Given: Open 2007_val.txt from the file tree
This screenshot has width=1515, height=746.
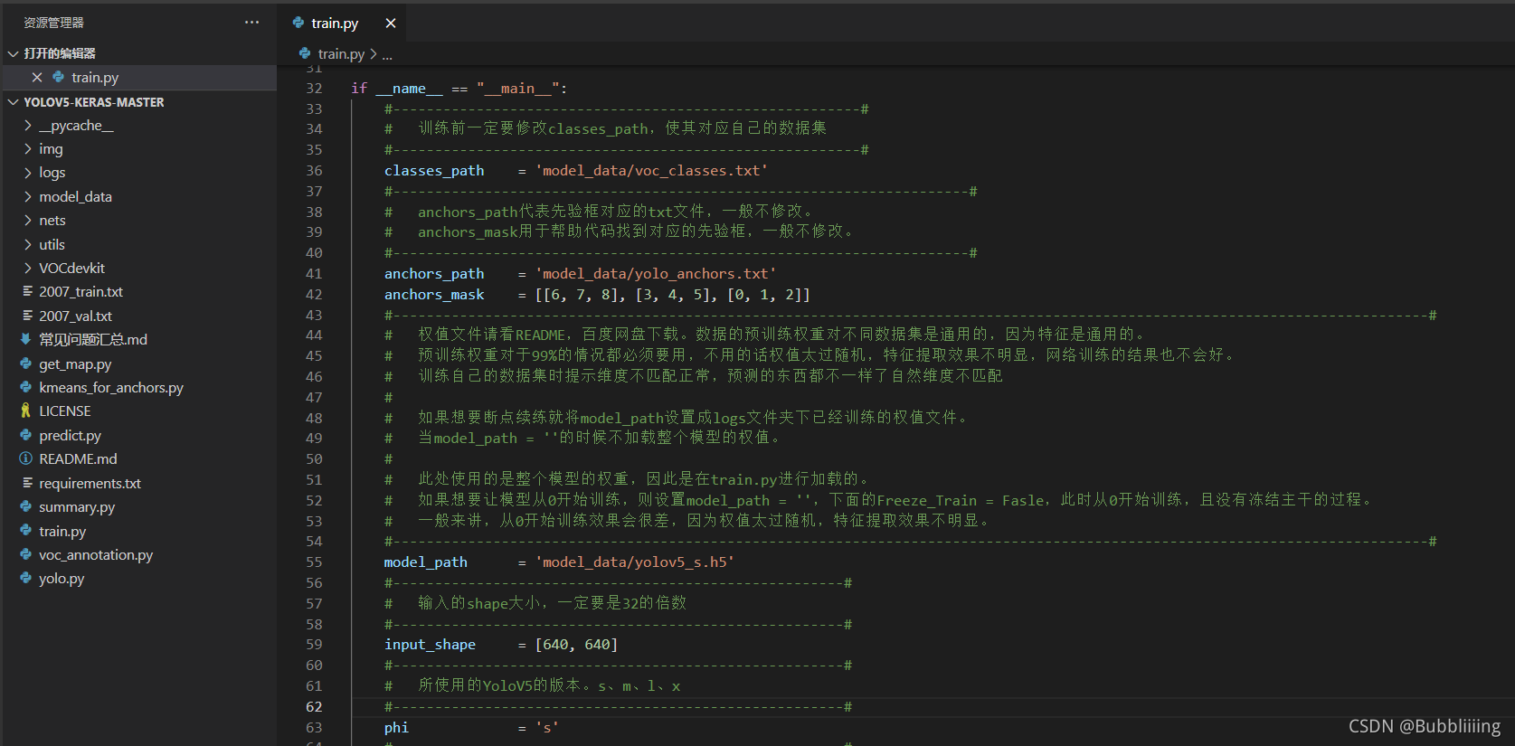Looking at the screenshot, I should click(75, 316).
